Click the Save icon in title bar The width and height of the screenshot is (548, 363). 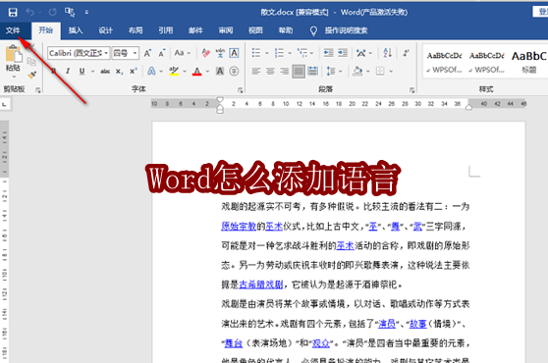point(13,13)
